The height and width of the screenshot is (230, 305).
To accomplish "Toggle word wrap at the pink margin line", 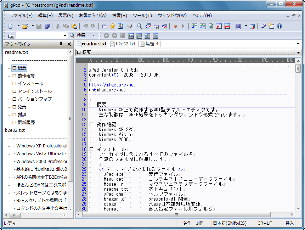I will [219, 26].
